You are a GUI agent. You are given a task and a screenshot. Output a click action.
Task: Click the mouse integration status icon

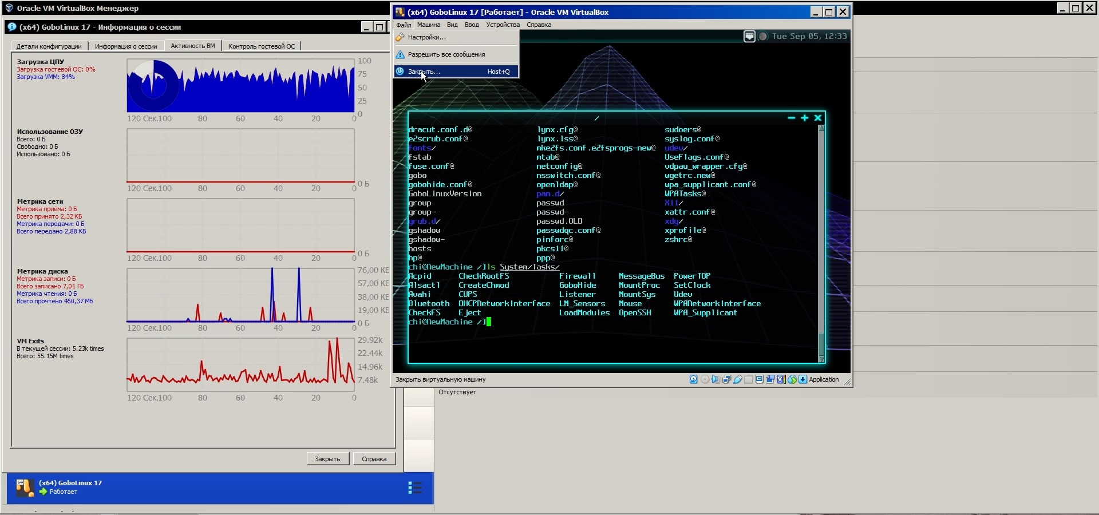point(792,379)
